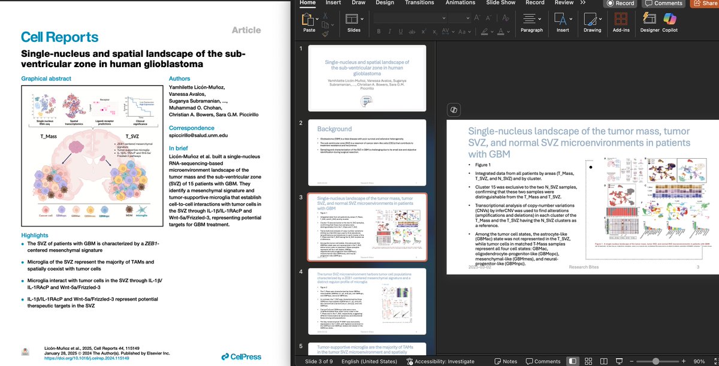Switch to the Design tab
This screenshot has height=366, width=719.
point(385,2)
